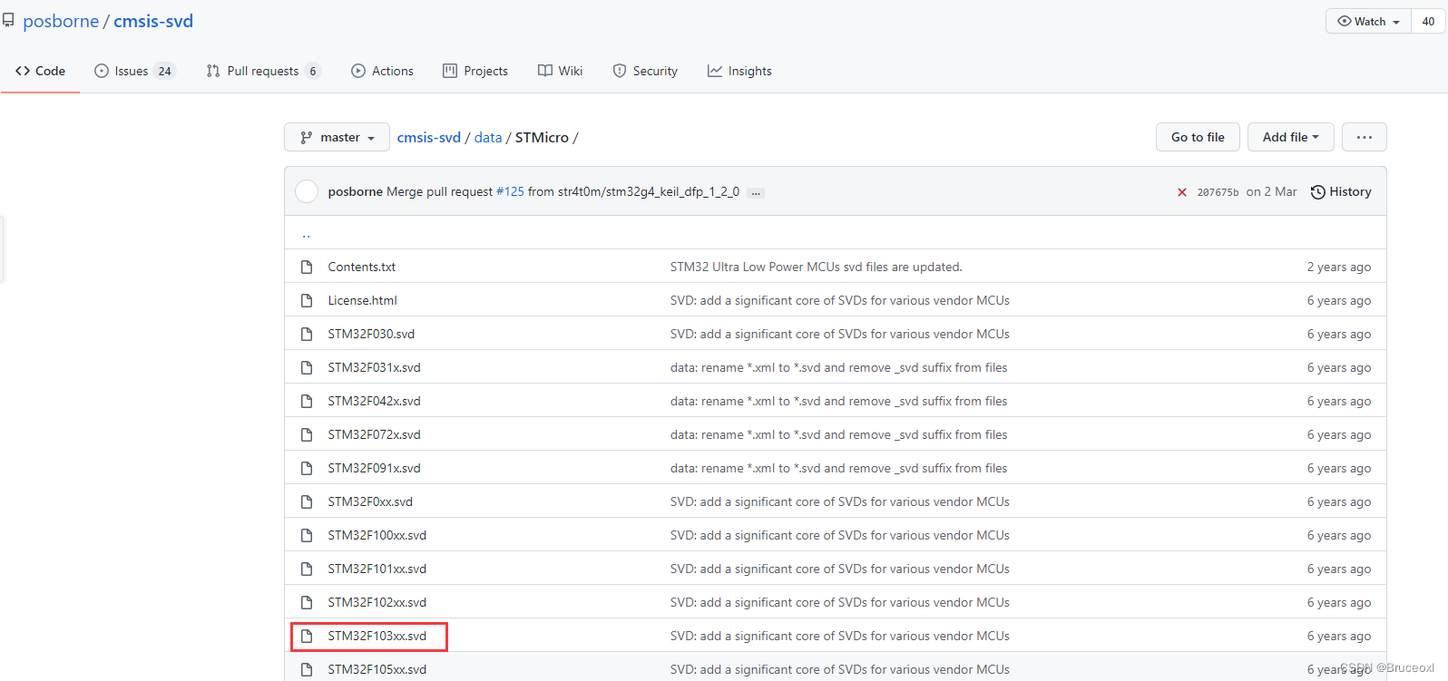1448x681 pixels.
Task: Open the Insights tab
Action: pos(739,71)
